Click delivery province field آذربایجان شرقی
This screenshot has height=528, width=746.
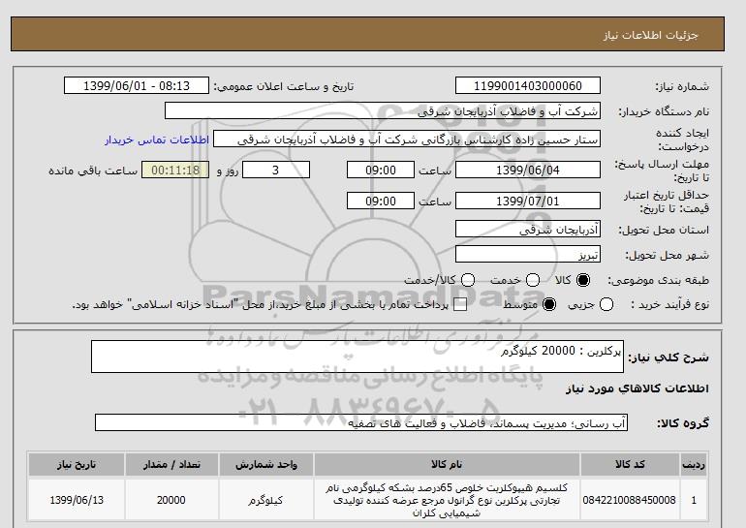[x=528, y=229]
